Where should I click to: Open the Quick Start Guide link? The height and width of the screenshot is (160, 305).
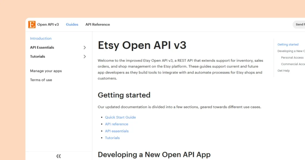pyautogui.click(x=120, y=117)
